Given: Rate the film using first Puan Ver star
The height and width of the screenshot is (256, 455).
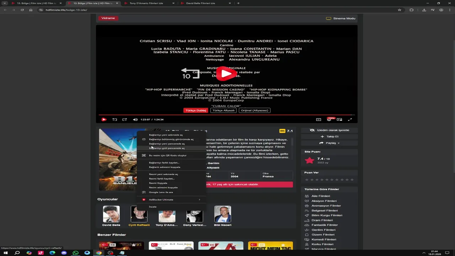Looking at the screenshot, I should point(307,180).
